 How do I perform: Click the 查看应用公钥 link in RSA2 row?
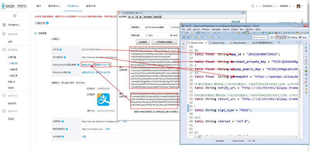click(88, 65)
